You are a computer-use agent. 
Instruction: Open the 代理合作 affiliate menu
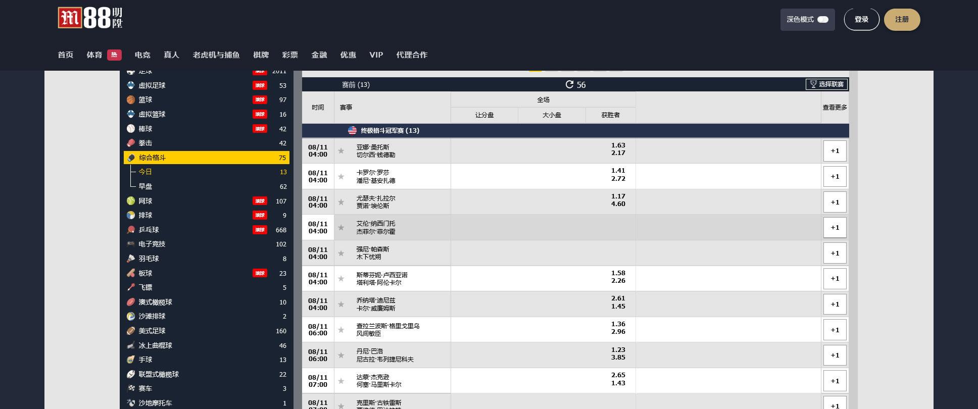pyautogui.click(x=412, y=55)
